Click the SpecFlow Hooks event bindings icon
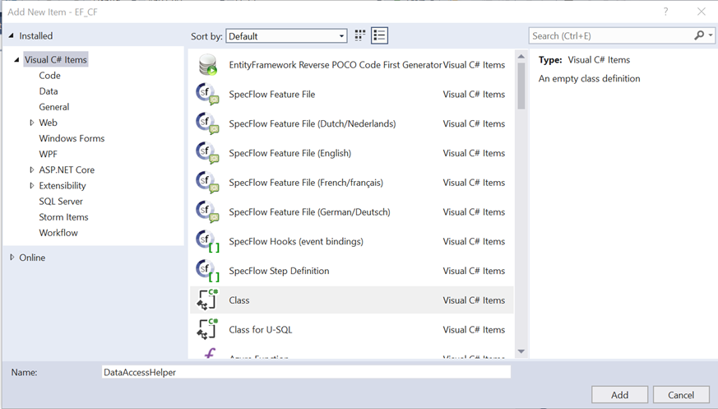This screenshot has width=718, height=409. point(207,241)
